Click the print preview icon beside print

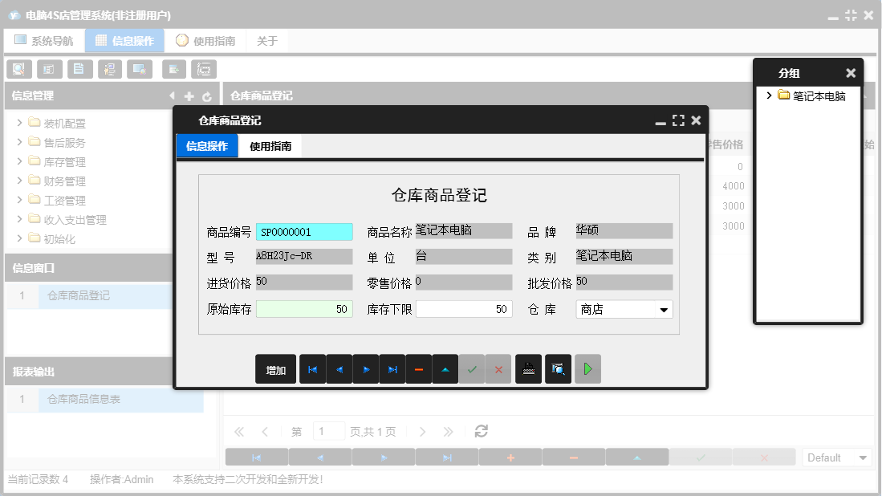pyautogui.click(x=558, y=368)
